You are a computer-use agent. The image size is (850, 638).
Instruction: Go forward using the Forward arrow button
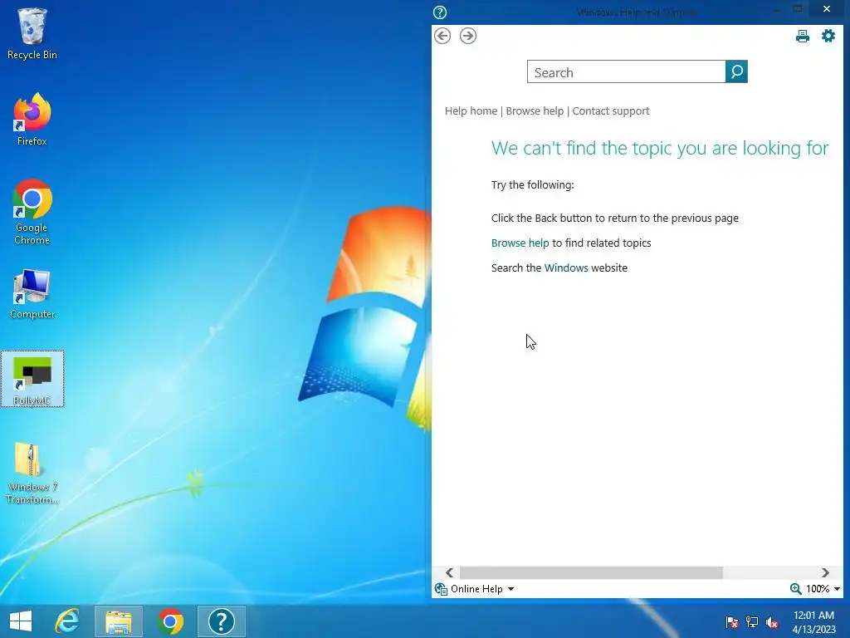(468, 36)
